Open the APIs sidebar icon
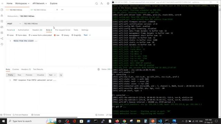Screen dimensions: 221x124 2,15
